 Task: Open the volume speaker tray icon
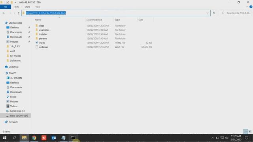(x=227, y=138)
